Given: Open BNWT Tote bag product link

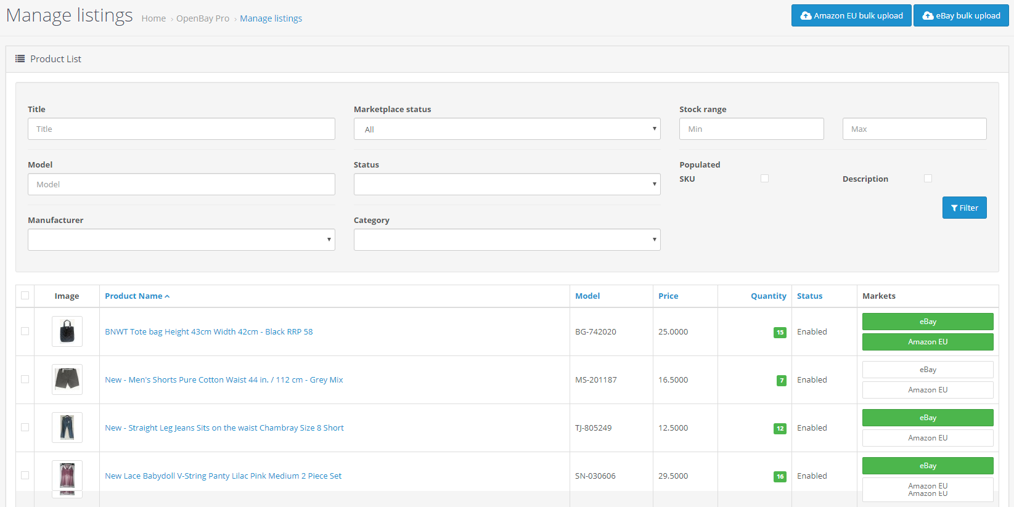Looking at the screenshot, I should pos(209,331).
